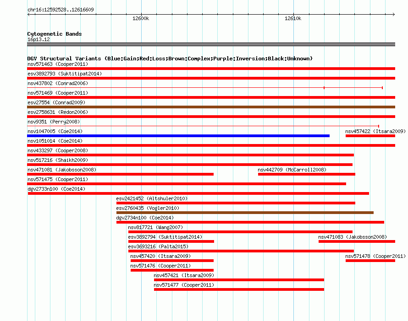Click the 16p13.12 cytogenetic band label
This screenshot has width=408, height=321.
(x=39, y=39)
